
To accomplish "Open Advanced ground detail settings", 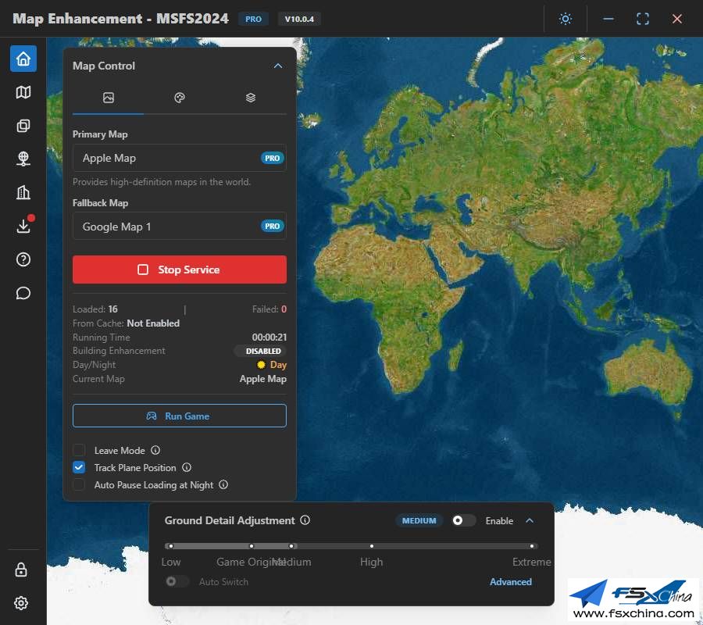I will pyautogui.click(x=511, y=581).
